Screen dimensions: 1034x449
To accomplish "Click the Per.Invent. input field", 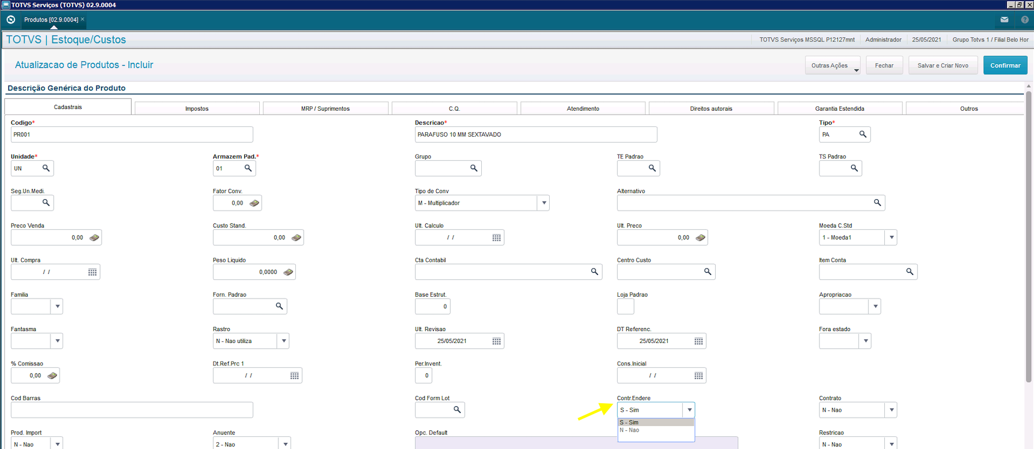I will [423, 376].
